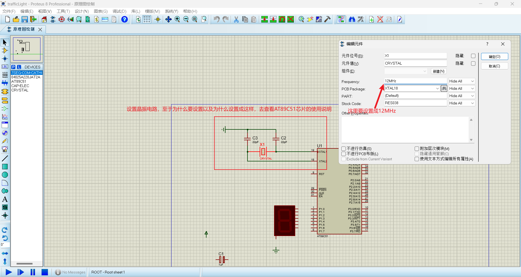Click the Cut scissors icon
521x277 pixels.
(236, 19)
